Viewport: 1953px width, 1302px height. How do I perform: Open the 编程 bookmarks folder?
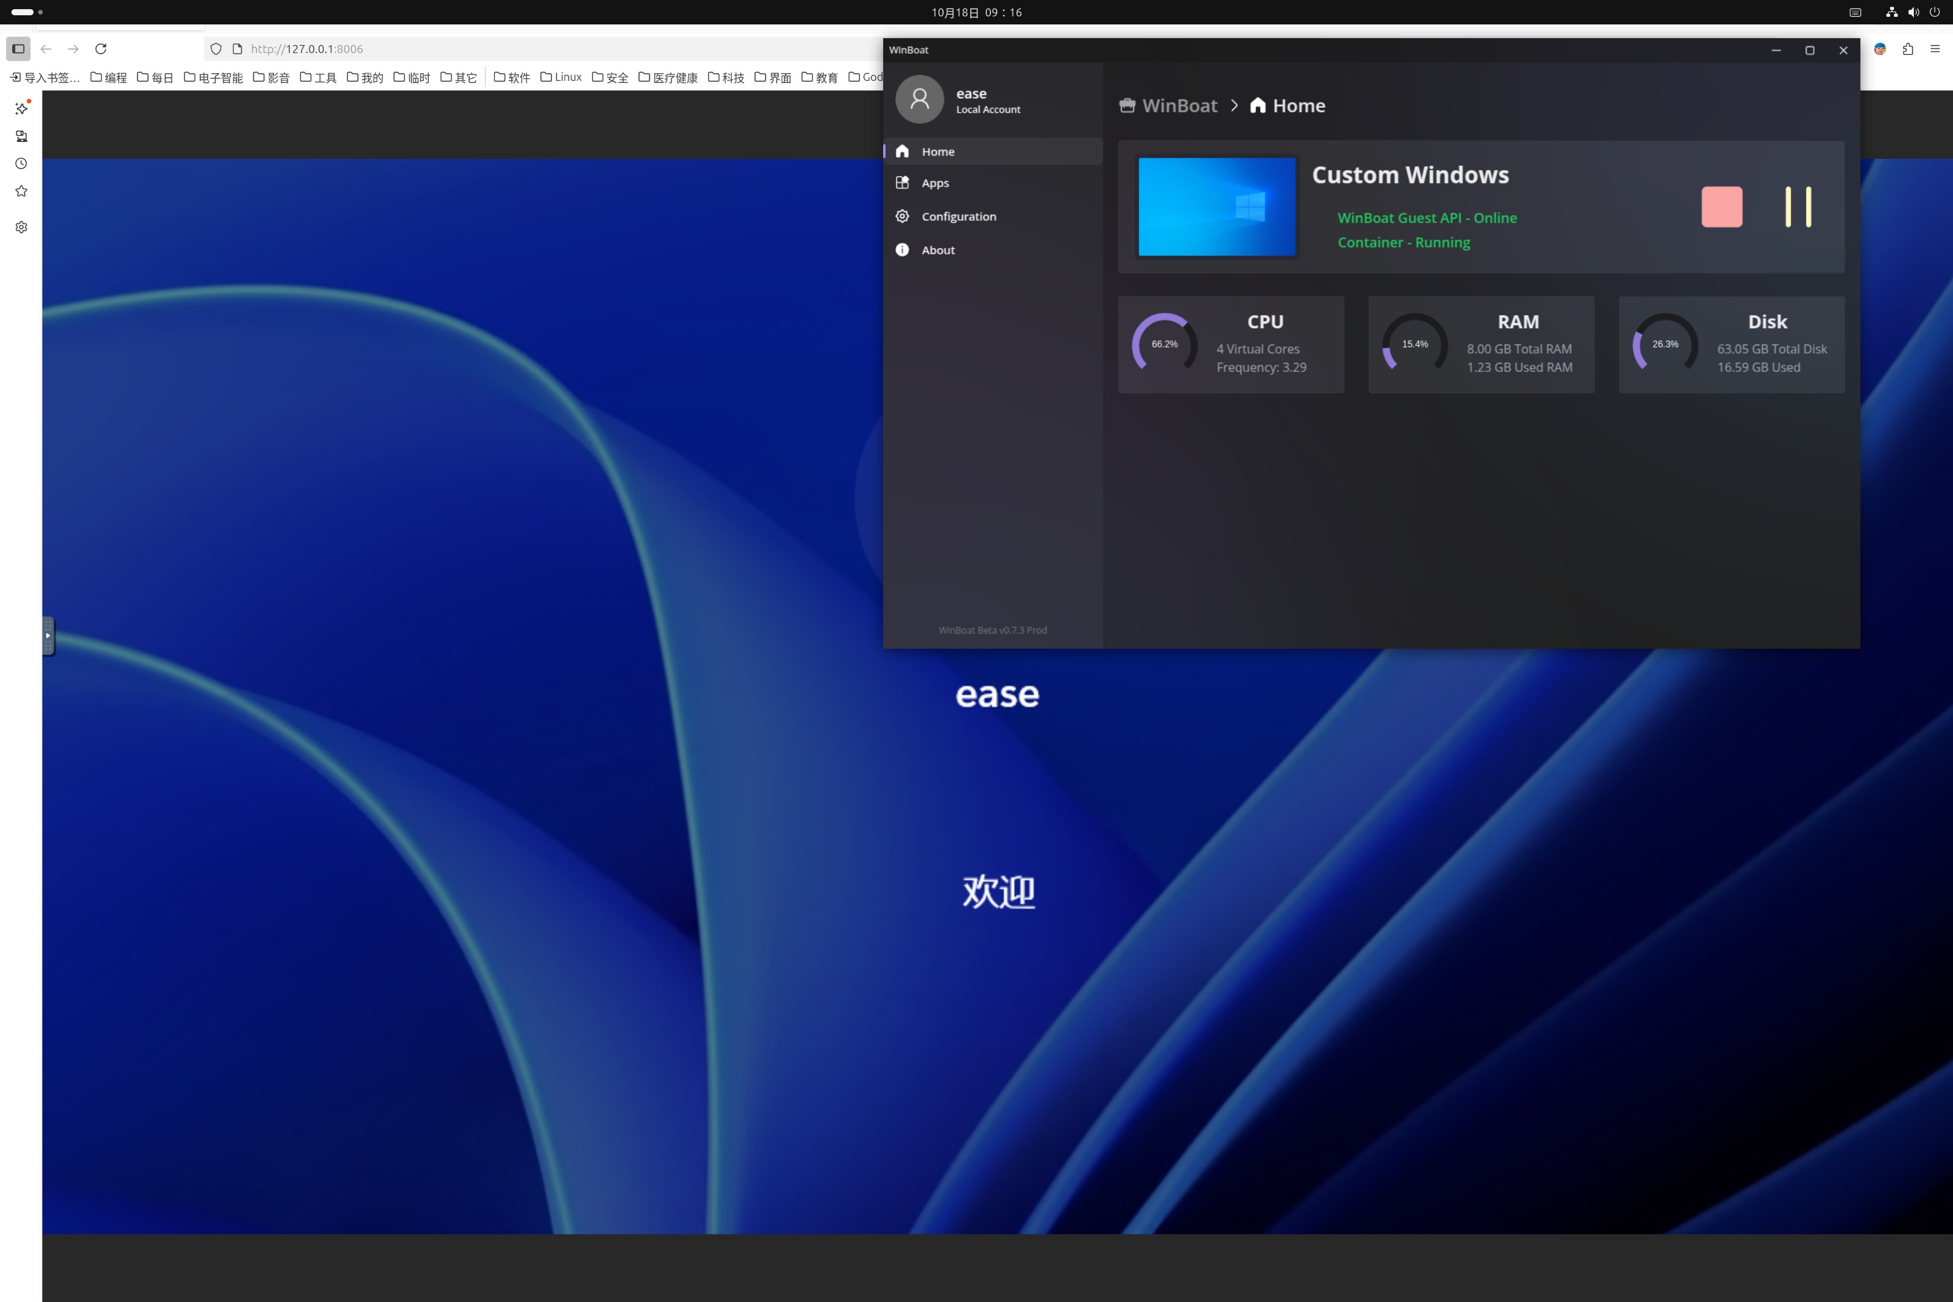109,77
